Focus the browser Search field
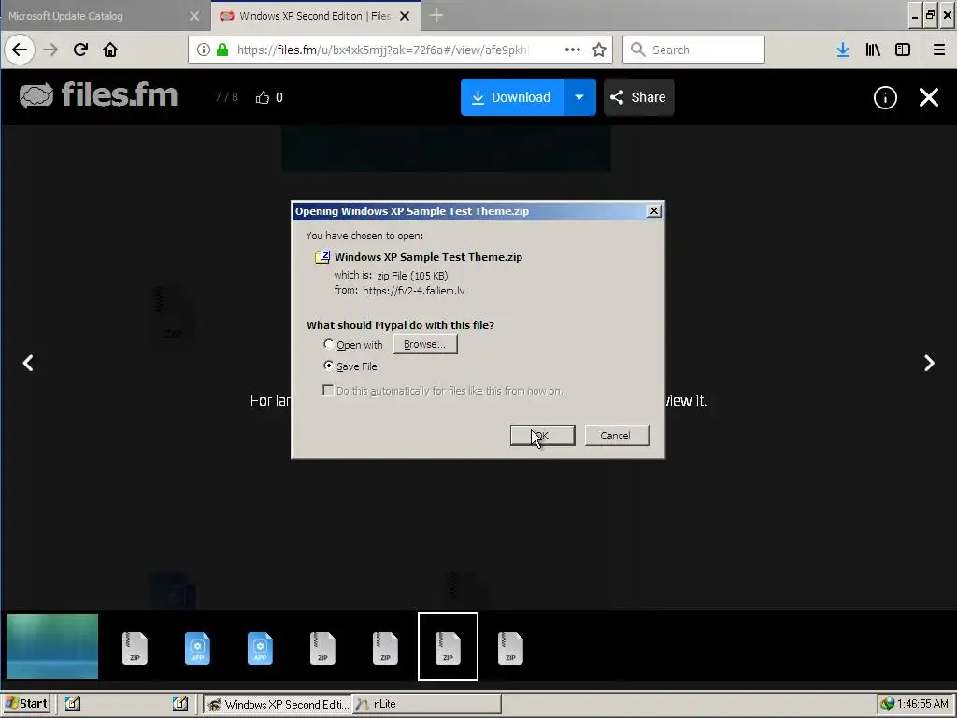957x718 pixels. pos(693,50)
